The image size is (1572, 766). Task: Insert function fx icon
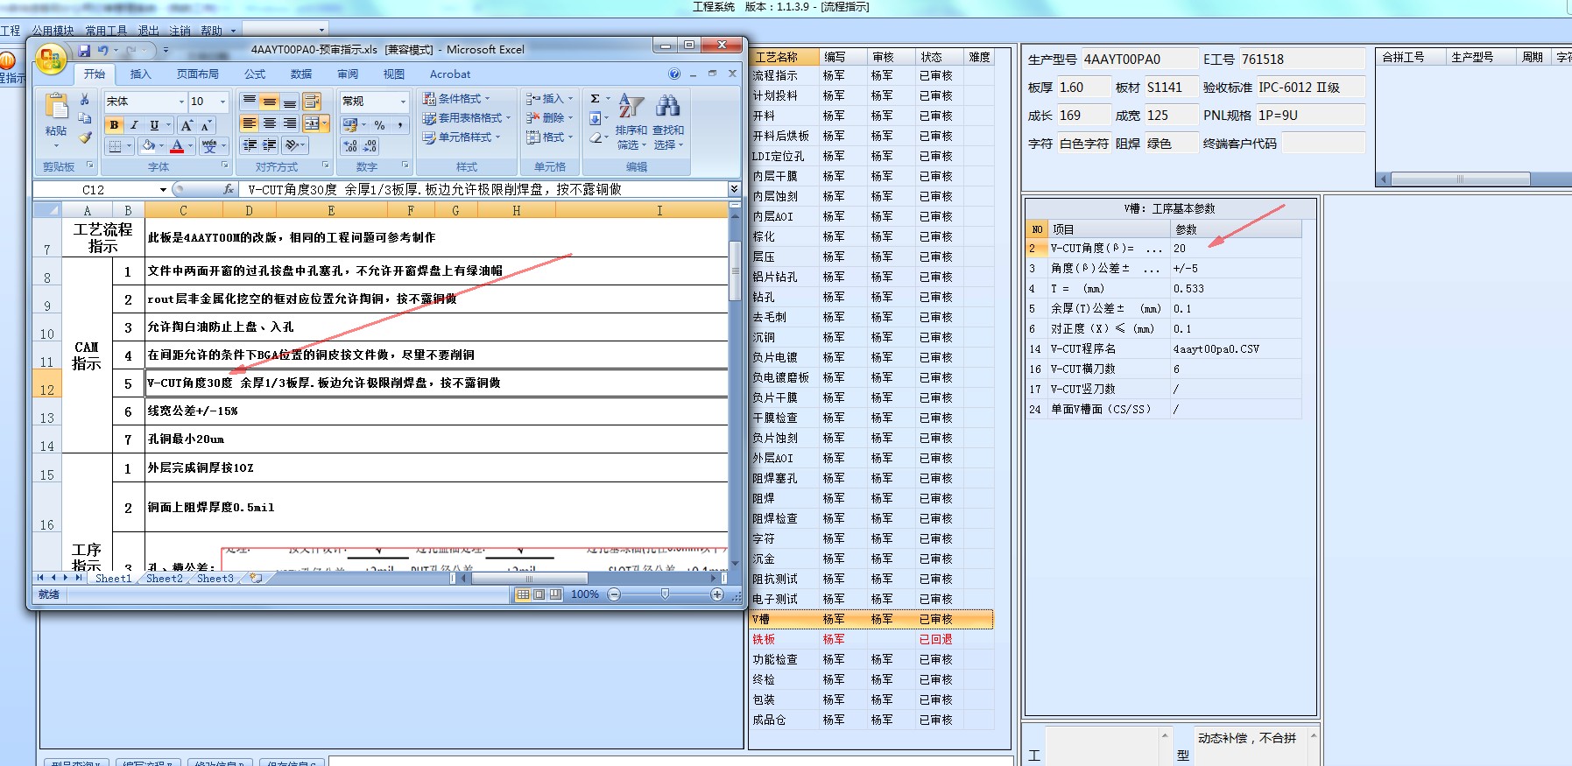click(229, 189)
